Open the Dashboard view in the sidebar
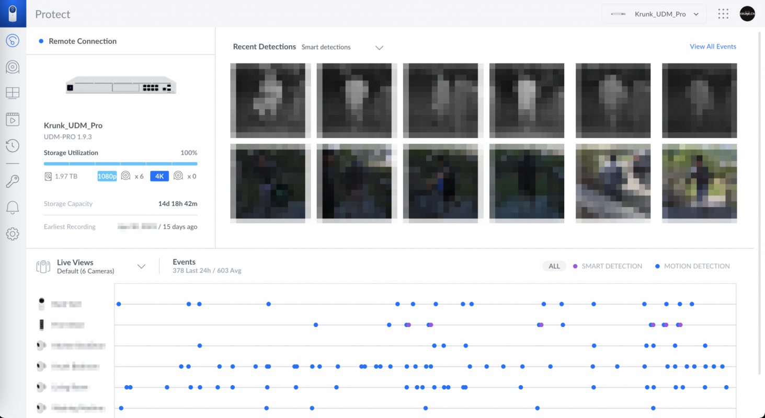 click(13, 41)
